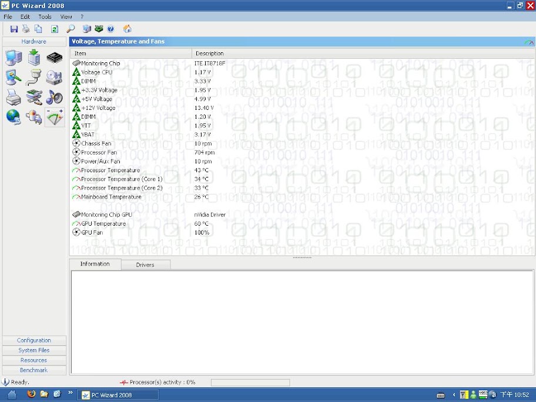Open the Network globe icon
Screen dimensions: 536x402
click(x=14, y=118)
